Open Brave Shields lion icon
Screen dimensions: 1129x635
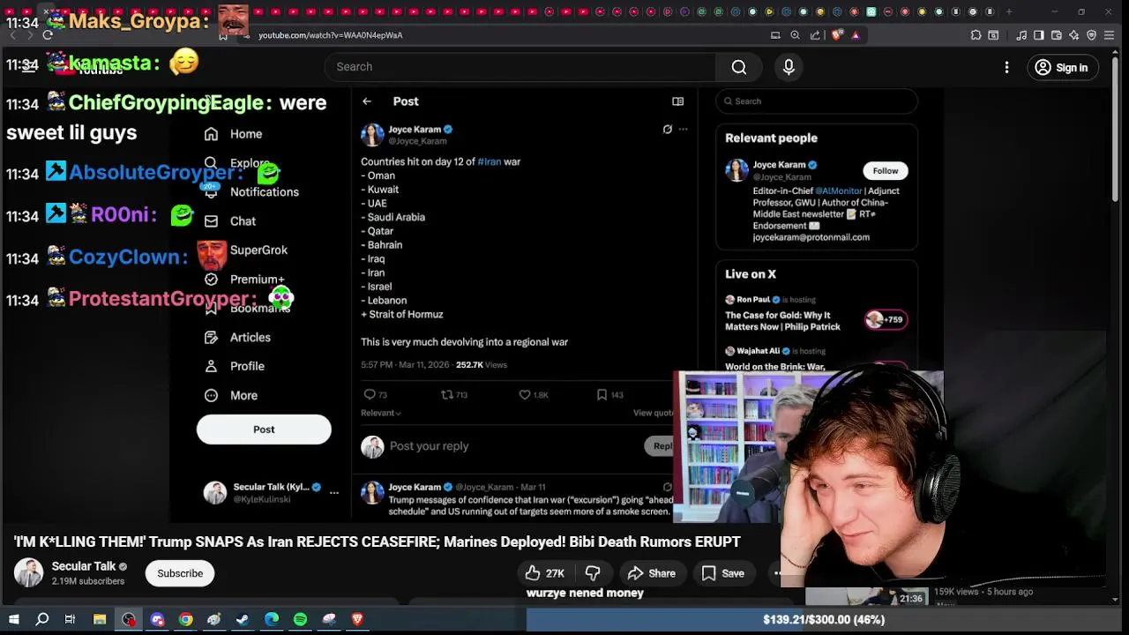837,35
